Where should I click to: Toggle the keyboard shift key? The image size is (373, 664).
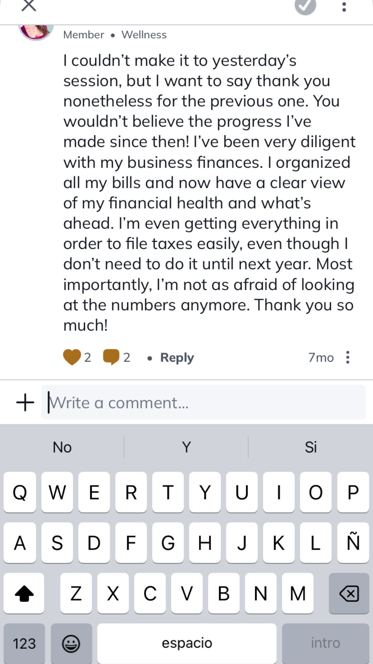(24, 593)
